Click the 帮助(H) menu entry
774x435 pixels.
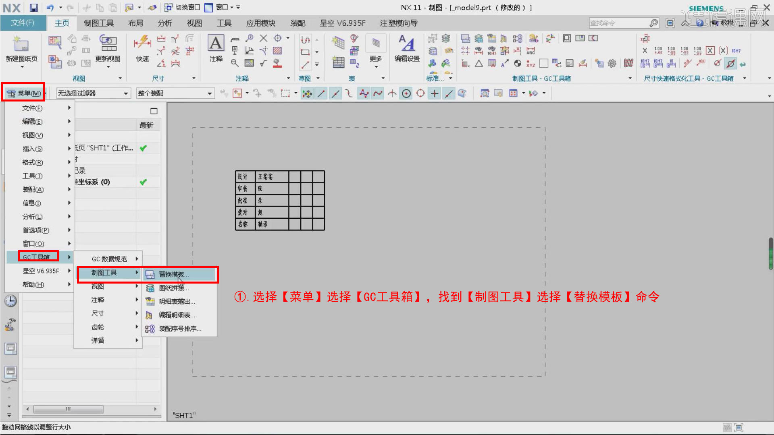coord(40,284)
